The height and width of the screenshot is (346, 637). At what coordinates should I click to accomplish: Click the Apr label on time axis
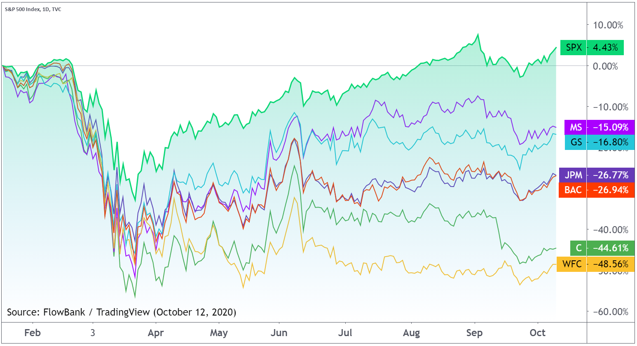(156, 333)
